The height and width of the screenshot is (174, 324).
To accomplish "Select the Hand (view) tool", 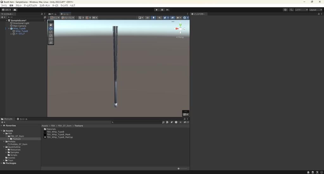I will click(x=51, y=25).
